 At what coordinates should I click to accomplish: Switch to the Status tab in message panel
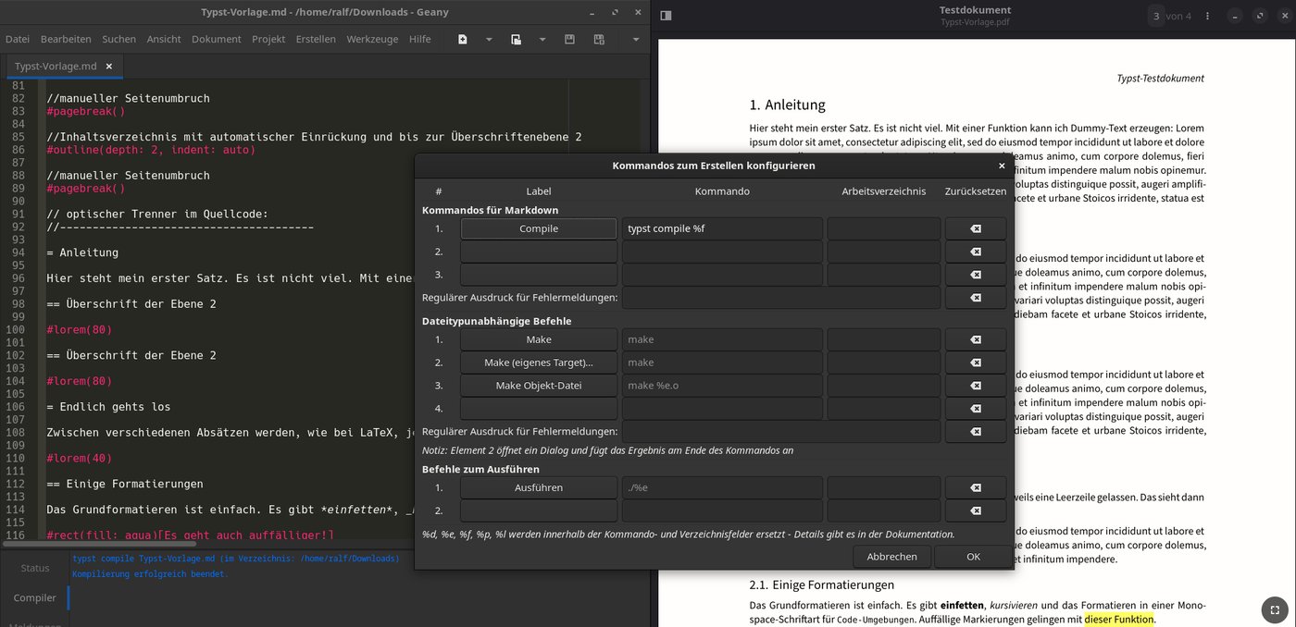click(x=35, y=568)
